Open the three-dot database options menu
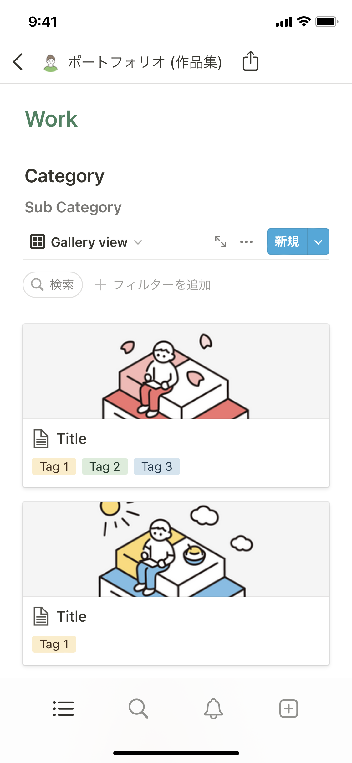The image size is (352, 763). pyautogui.click(x=246, y=242)
